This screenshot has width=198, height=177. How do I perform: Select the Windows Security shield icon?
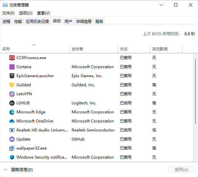point(12,157)
